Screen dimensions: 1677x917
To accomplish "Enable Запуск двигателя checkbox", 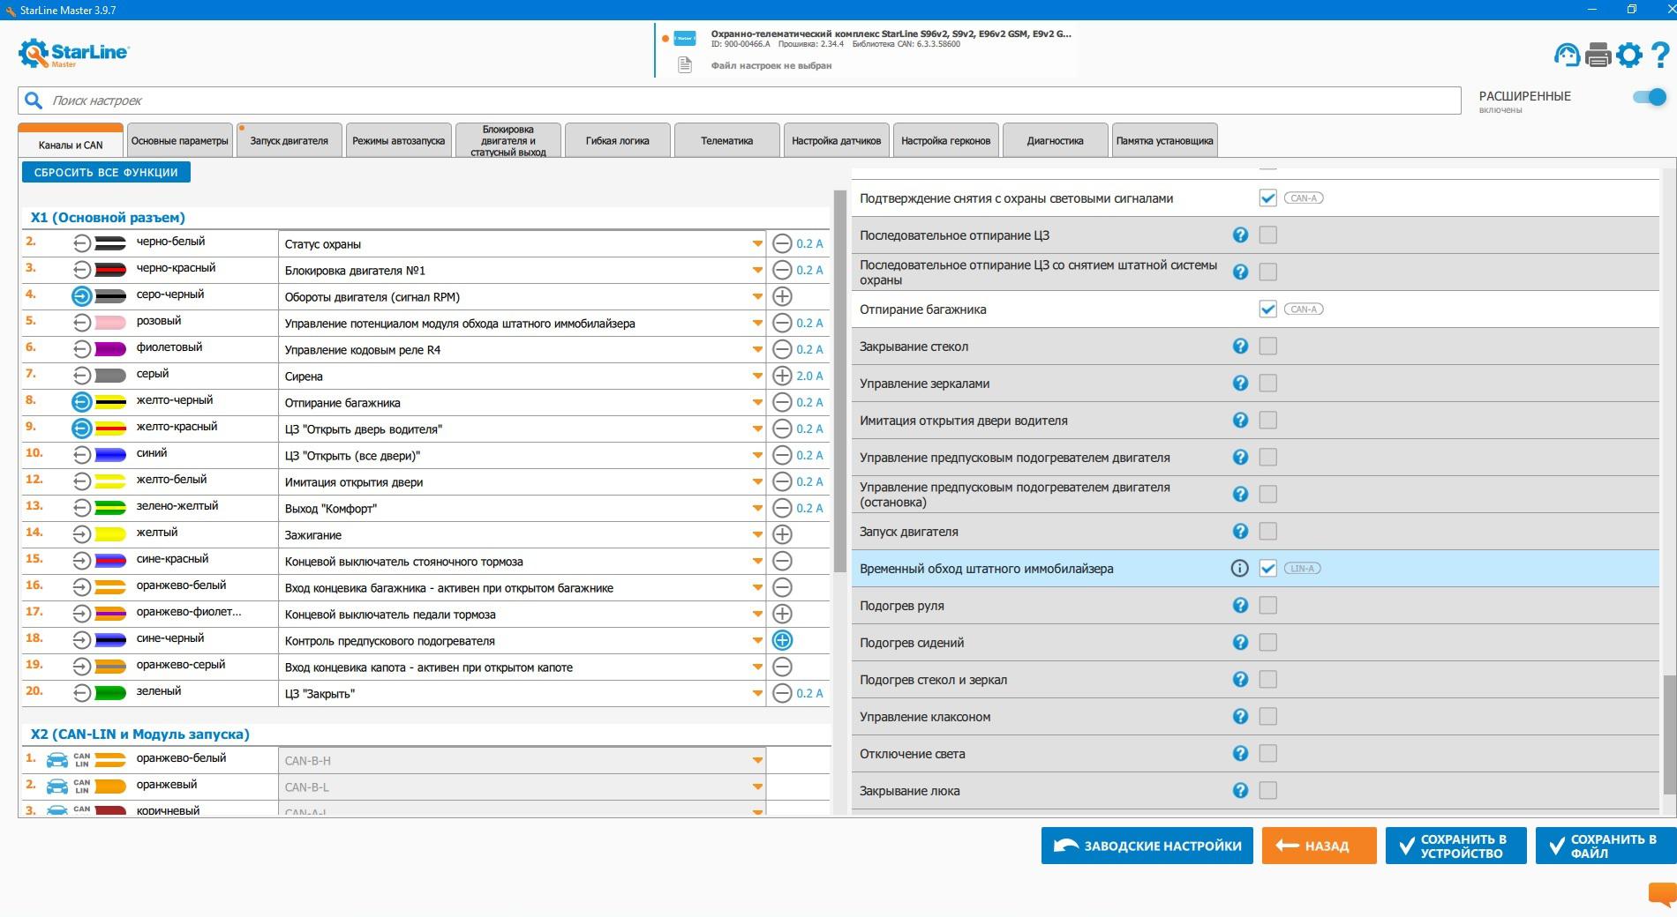I will [1267, 531].
